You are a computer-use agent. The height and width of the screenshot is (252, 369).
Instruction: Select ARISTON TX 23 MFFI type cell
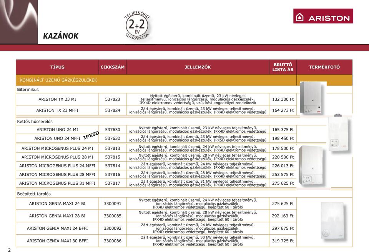point(57,110)
